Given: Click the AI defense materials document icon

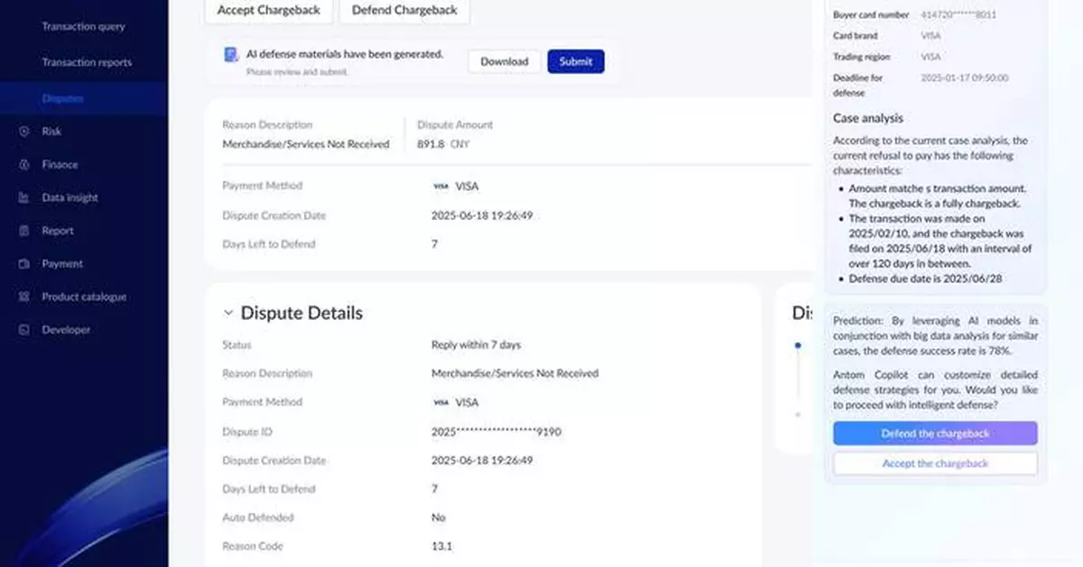Looking at the screenshot, I should point(229,56).
